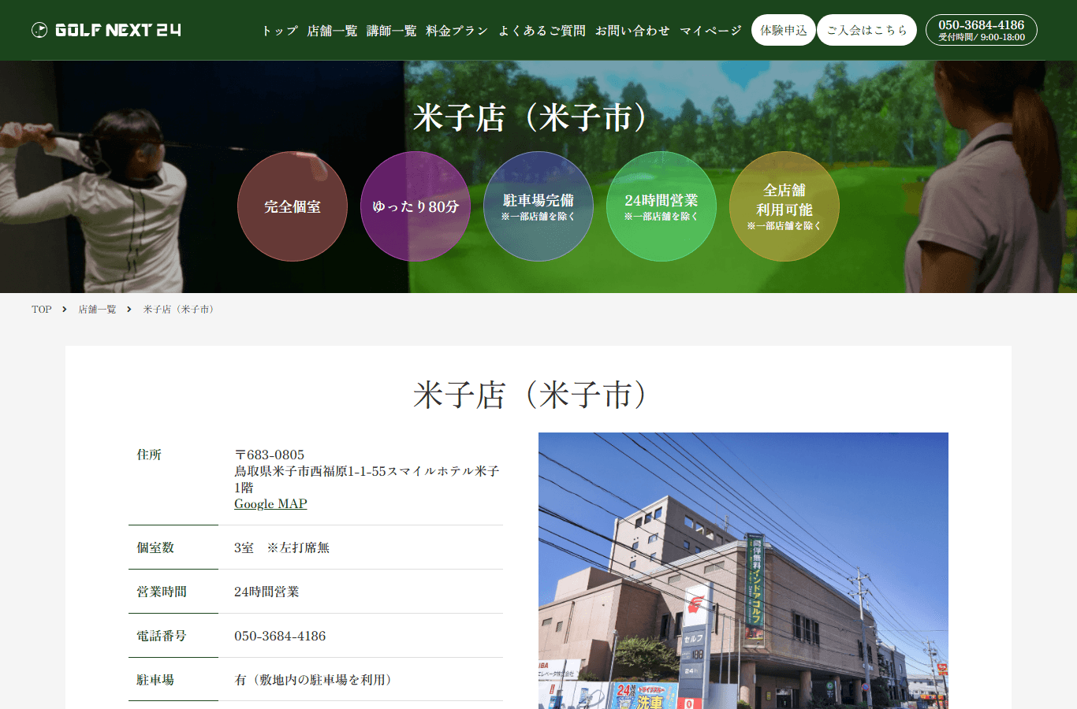1077x709 pixels.
Task: Click the store building photo
Action: coord(743,570)
